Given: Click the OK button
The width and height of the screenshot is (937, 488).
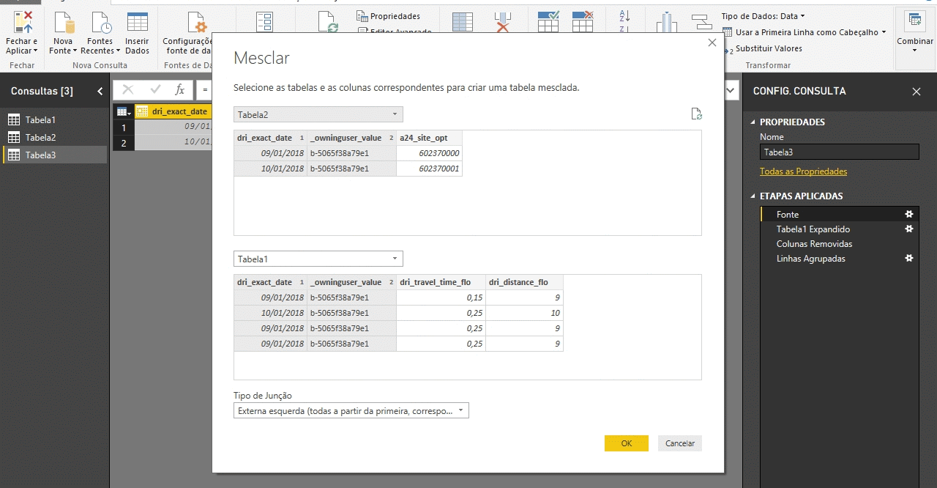Looking at the screenshot, I should tap(627, 443).
